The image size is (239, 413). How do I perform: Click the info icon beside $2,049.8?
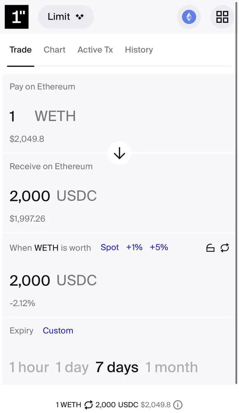[178, 405]
